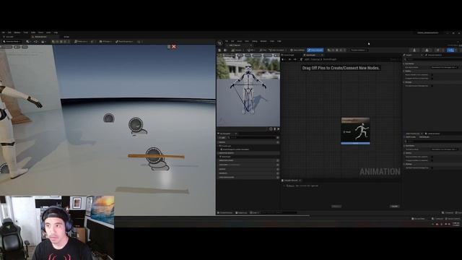
Task: Click Edit Defaults in preview editor
Action: coord(424,137)
